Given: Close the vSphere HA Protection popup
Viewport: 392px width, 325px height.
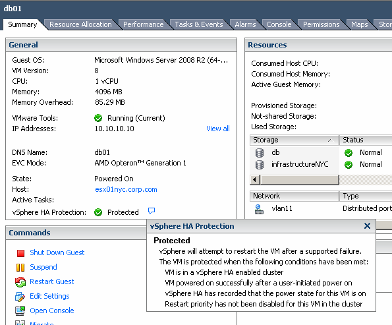Looking at the screenshot, I should 367,226.
